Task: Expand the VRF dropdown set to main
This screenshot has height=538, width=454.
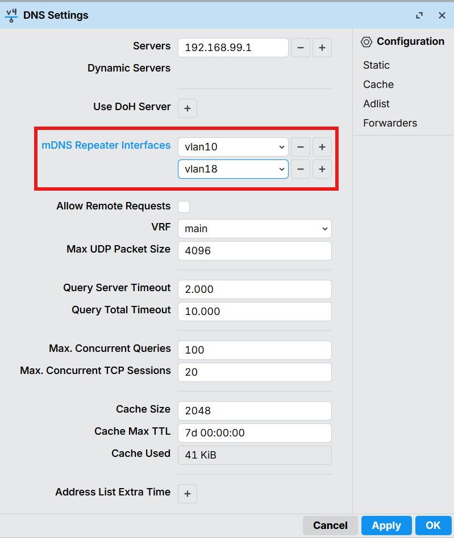Action: pyautogui.click(x=255, y=229)
